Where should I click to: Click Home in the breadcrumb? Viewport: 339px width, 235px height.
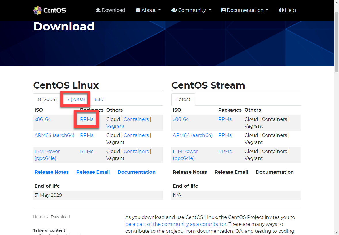coord(39,217)
